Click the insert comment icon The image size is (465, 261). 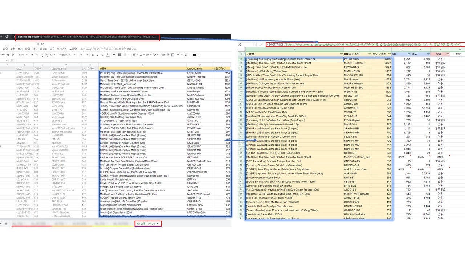tap(168, 55)
